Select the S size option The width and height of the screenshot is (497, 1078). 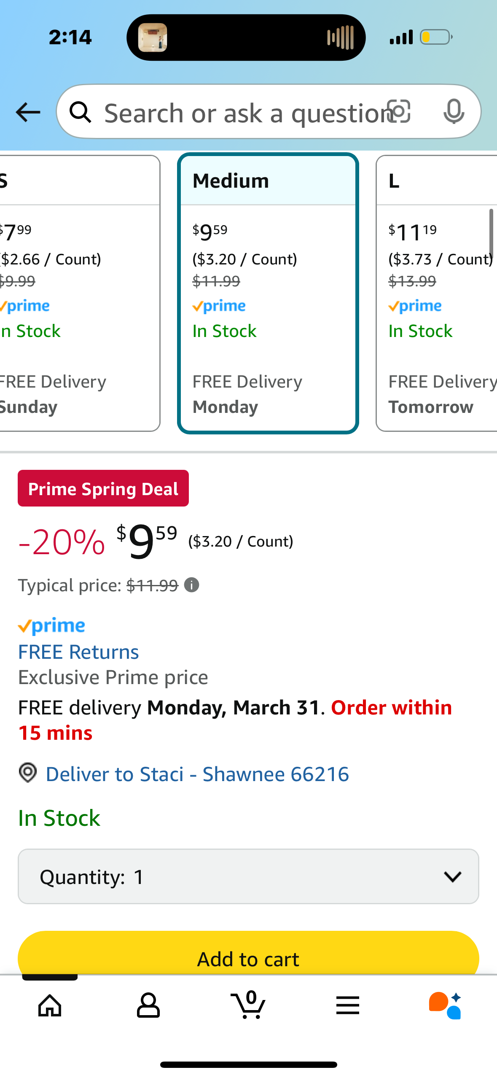click(76, 293)
